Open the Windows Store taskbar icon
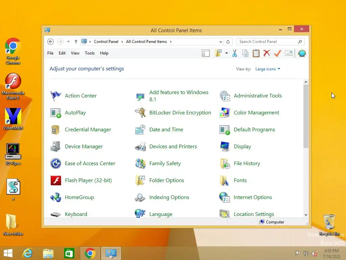The width and height of the screenshot is (346, 260). coord(69,253)
